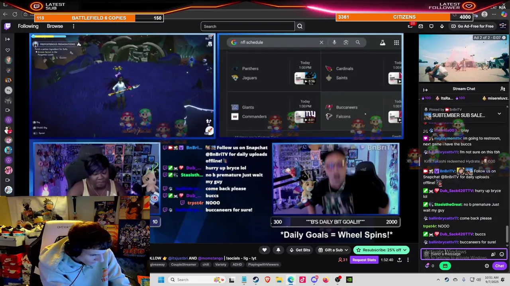This screenshot has width=510, height=286.
Task: Open the Browse tab
Action: [x=55, y=26]
